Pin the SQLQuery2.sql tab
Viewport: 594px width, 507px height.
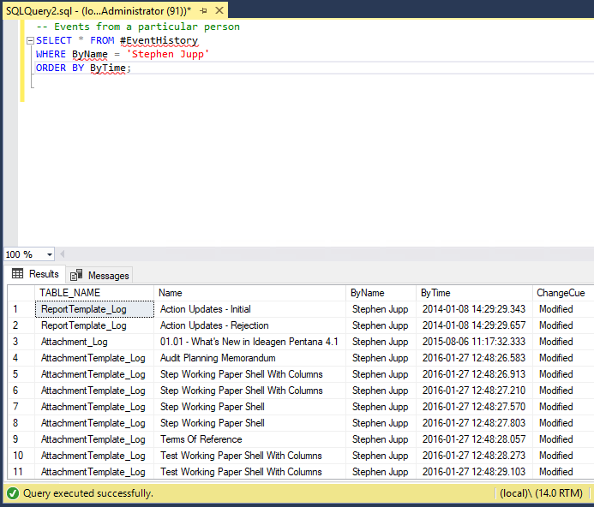coord(203,11)
